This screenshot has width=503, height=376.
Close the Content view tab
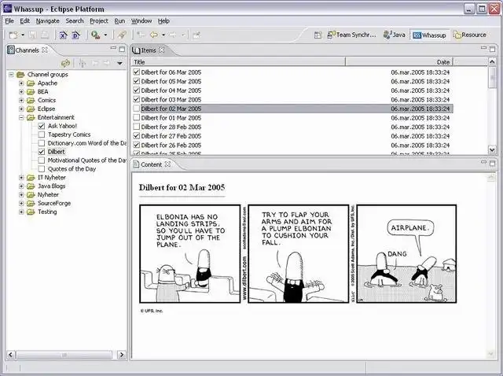click(167, 164)
